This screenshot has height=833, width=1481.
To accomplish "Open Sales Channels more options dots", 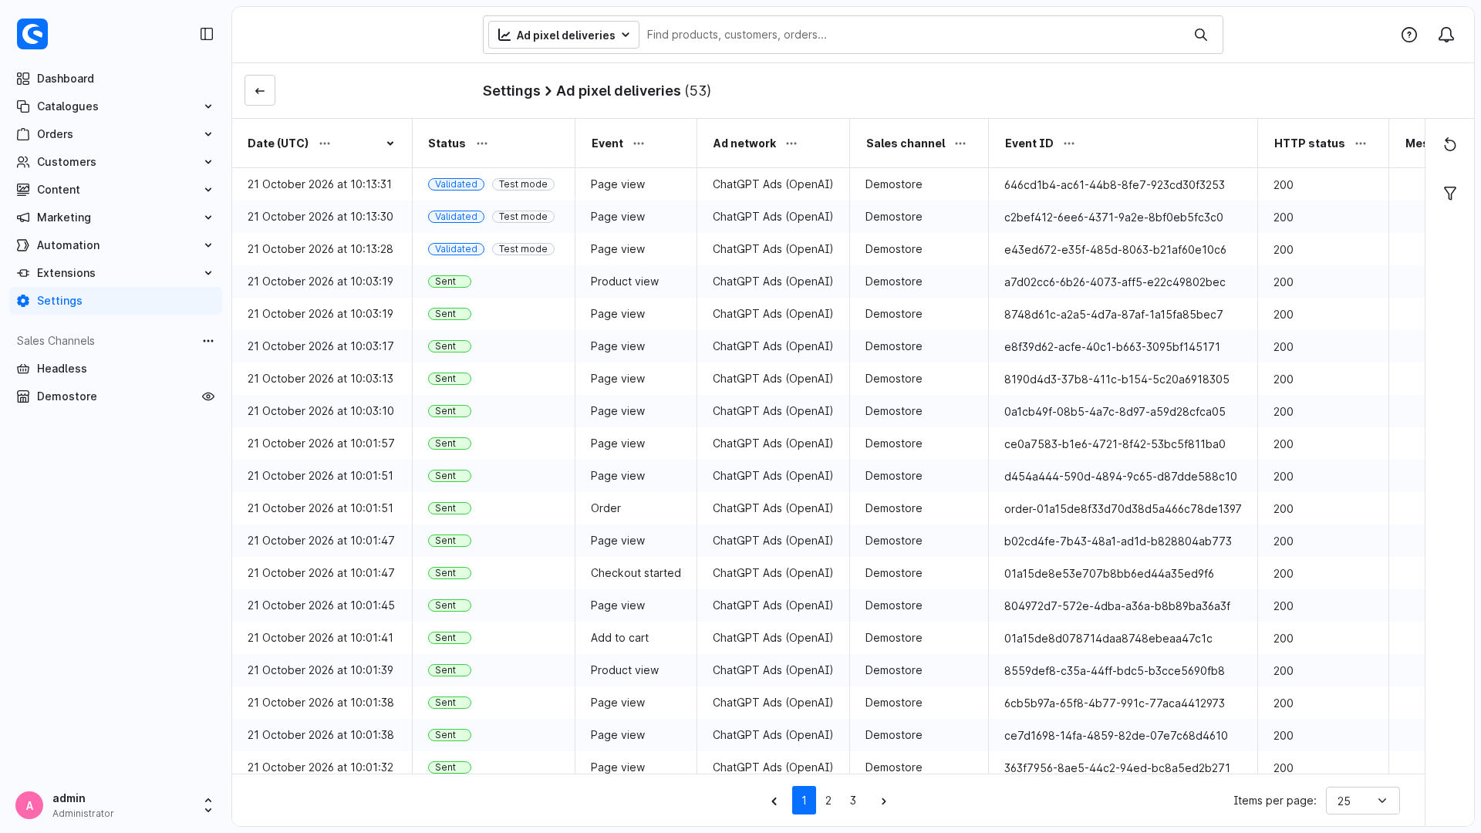I will pyautogui.click(x=208, y=341).
